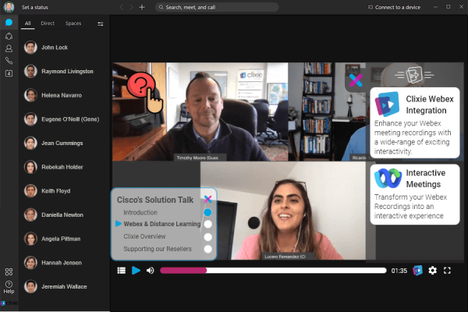Jump to Supporting our Resellers chapter
This screenshot has width=468, height=312.
[x=158, y=249]
